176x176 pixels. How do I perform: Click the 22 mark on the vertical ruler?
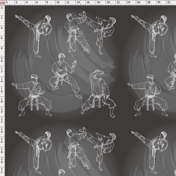coord(1,120)
